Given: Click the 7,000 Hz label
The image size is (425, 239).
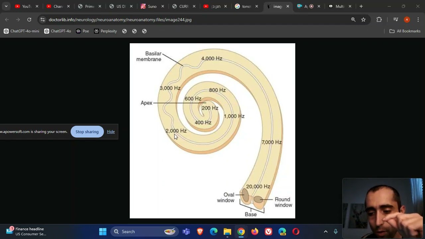Looking at the screenshot, I should click(272, 142).
